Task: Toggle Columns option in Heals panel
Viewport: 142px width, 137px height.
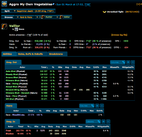Action: 87,106
